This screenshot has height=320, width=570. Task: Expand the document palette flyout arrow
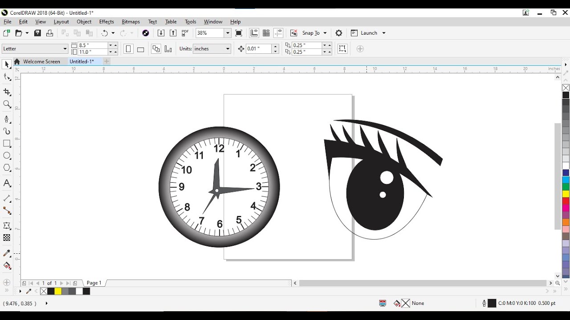click(20, 292)
